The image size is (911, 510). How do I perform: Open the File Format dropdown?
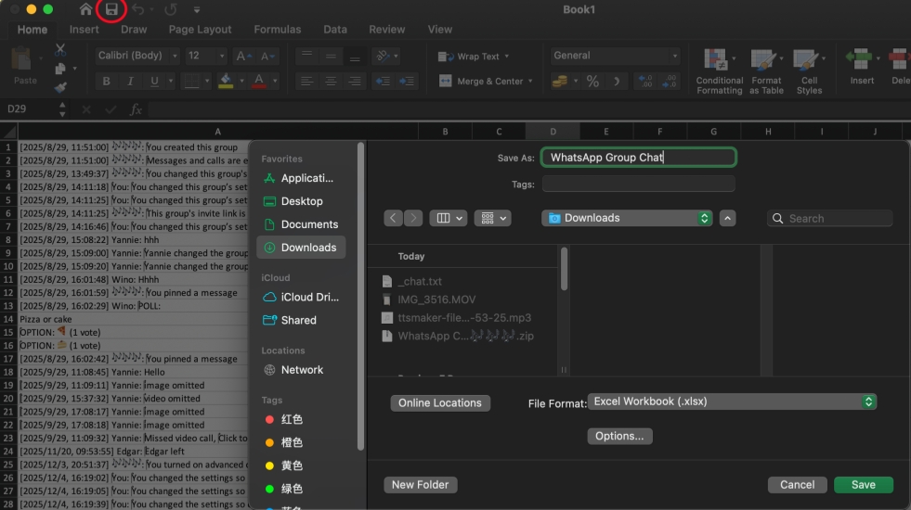[733, 402]
